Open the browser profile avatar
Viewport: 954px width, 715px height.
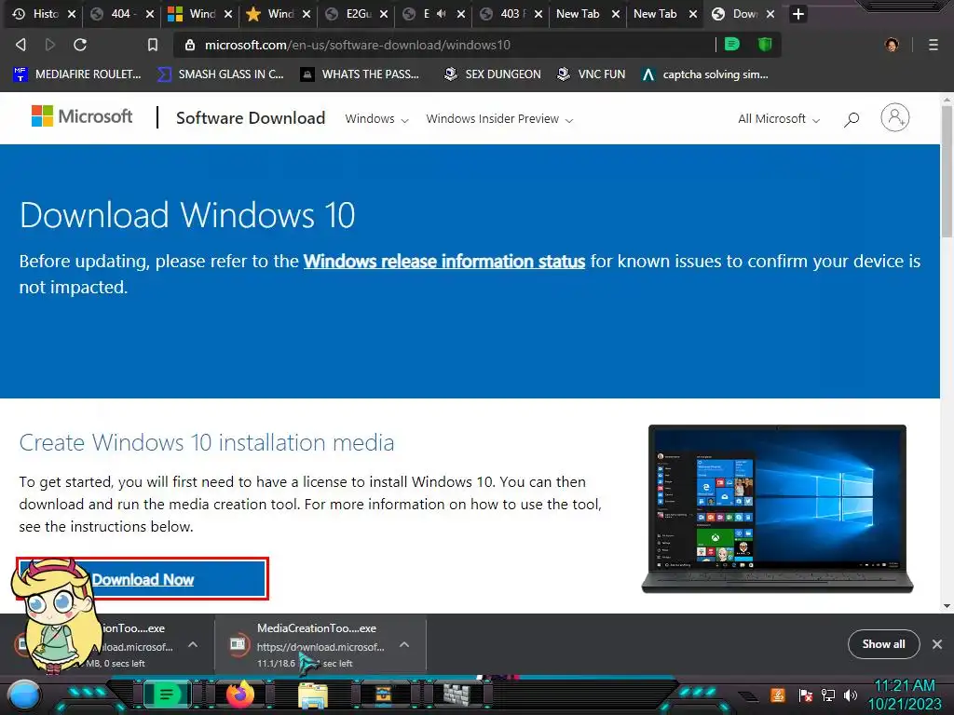click(892, 45)
